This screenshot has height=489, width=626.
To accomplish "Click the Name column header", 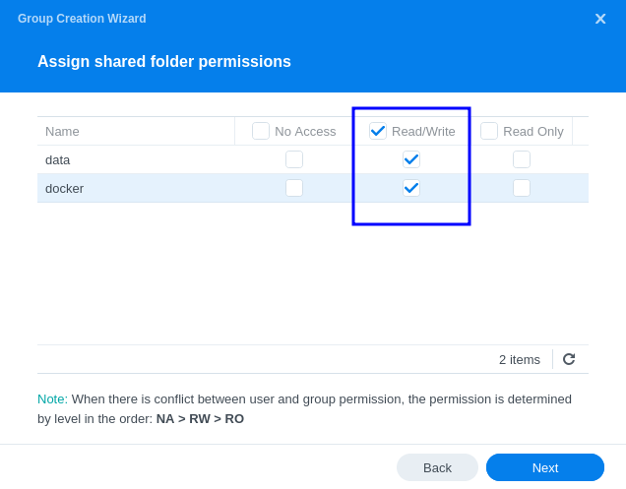I will pos(62,131).
